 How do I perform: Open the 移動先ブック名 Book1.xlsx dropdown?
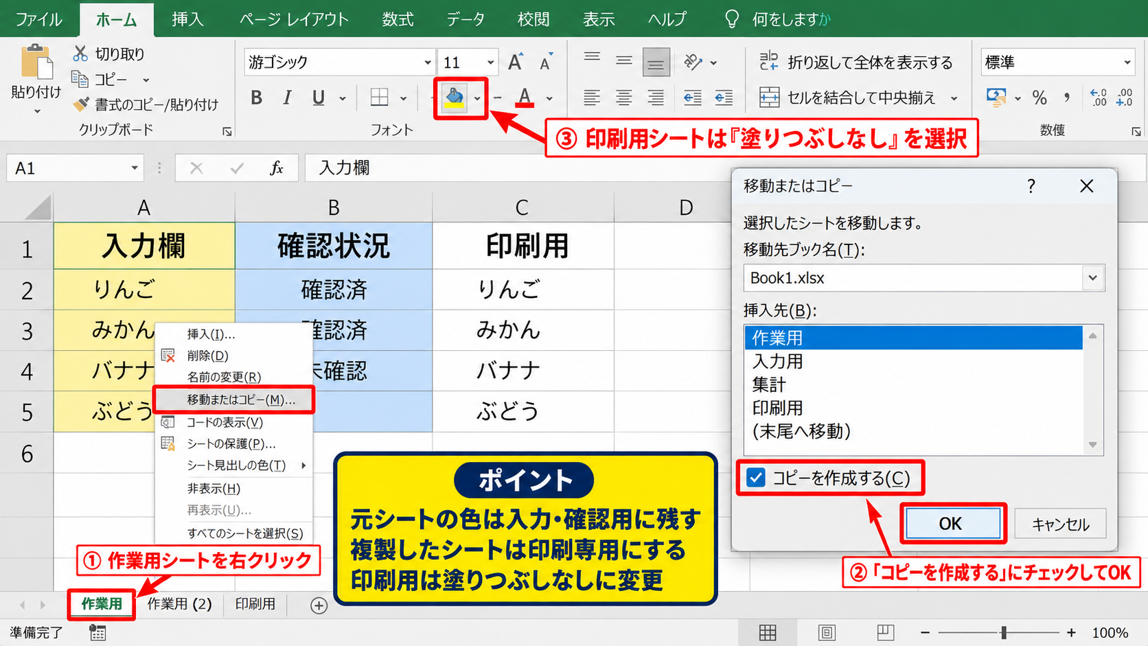(1092, 278)
